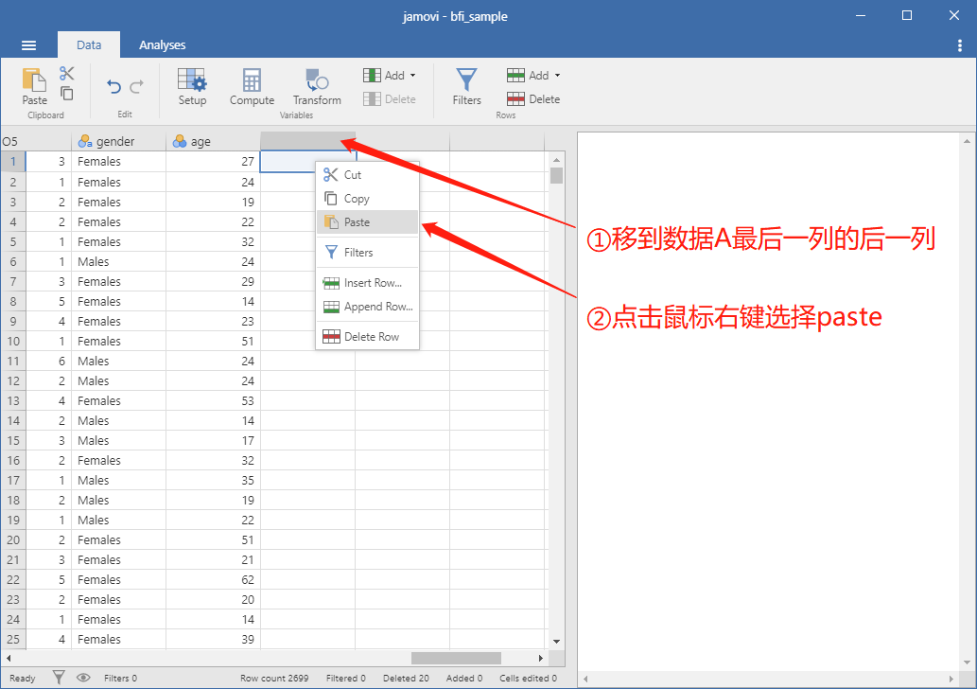Click the Compute variable icon
The height and width of the screenshot is (689, 977).
point(252,87)
